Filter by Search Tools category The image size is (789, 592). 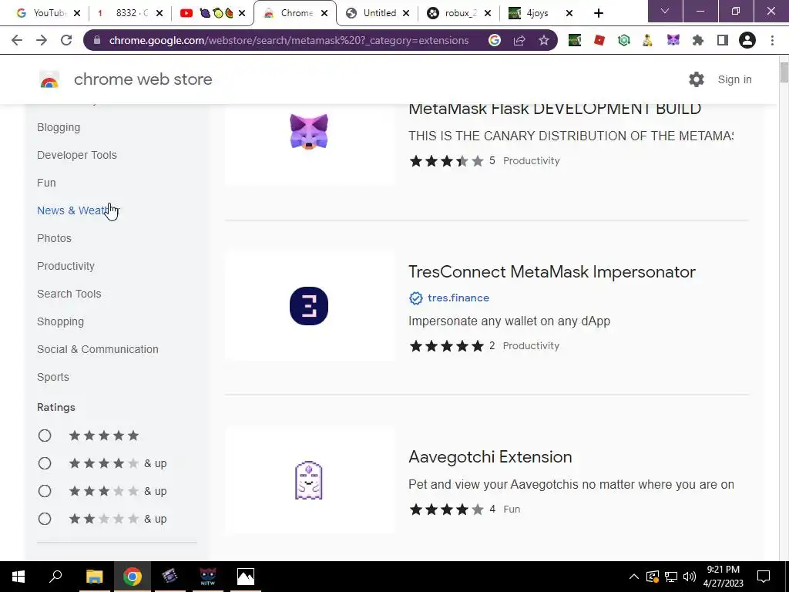point(69,294)
